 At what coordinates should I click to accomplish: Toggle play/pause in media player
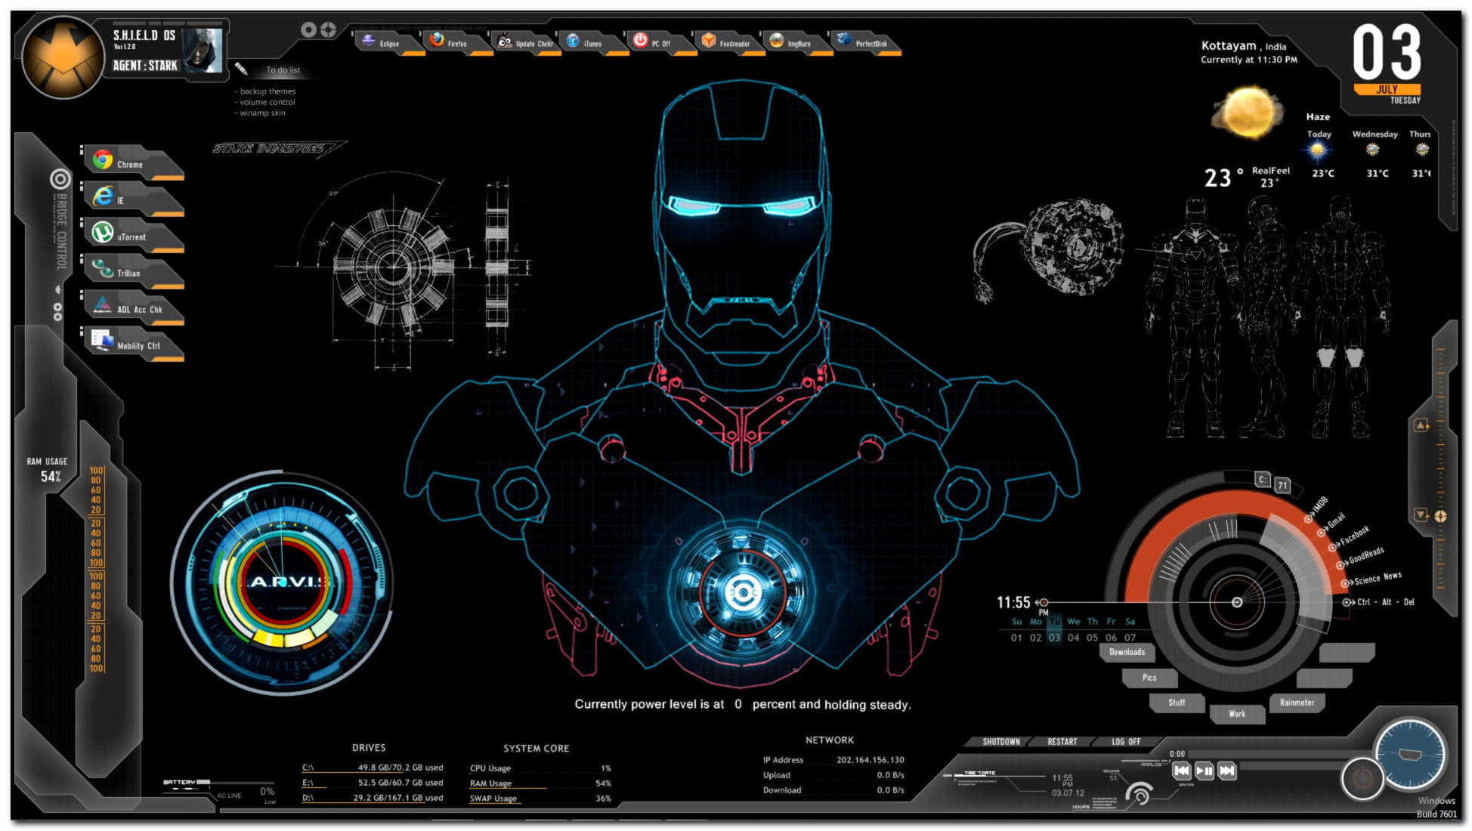click(1205, 771)
